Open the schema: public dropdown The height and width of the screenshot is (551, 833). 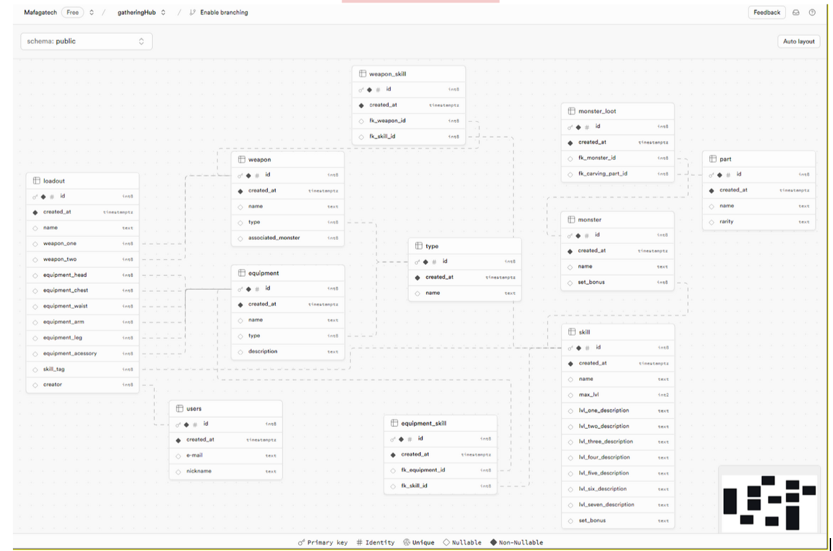pyautogui.click(x=87, y=41)
